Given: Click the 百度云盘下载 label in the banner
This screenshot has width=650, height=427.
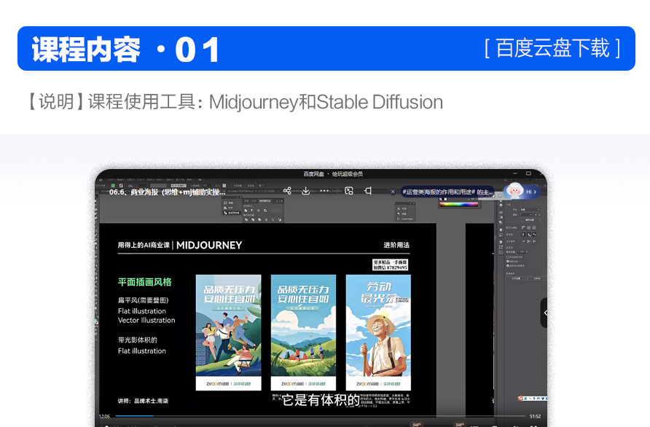Looking at the screenshot, I should coord(552,48).
